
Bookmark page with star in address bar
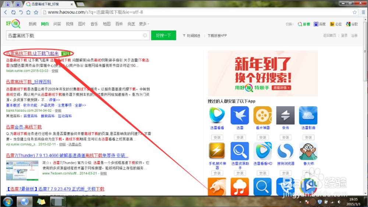[x=355, y=12]
